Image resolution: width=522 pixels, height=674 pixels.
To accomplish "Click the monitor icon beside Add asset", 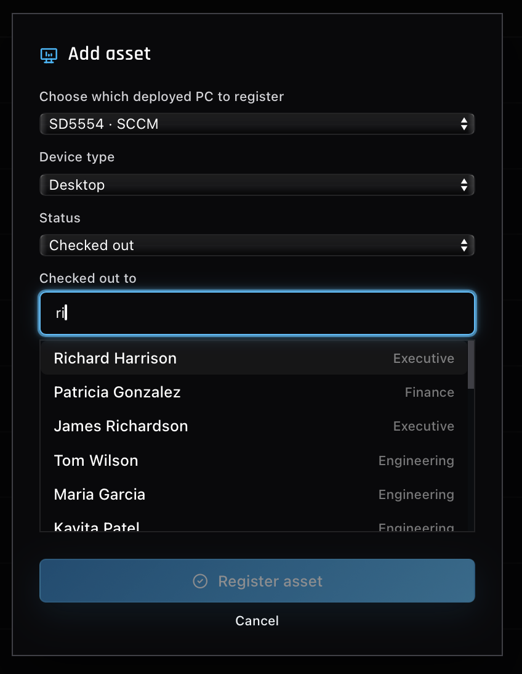I will 49,55.
